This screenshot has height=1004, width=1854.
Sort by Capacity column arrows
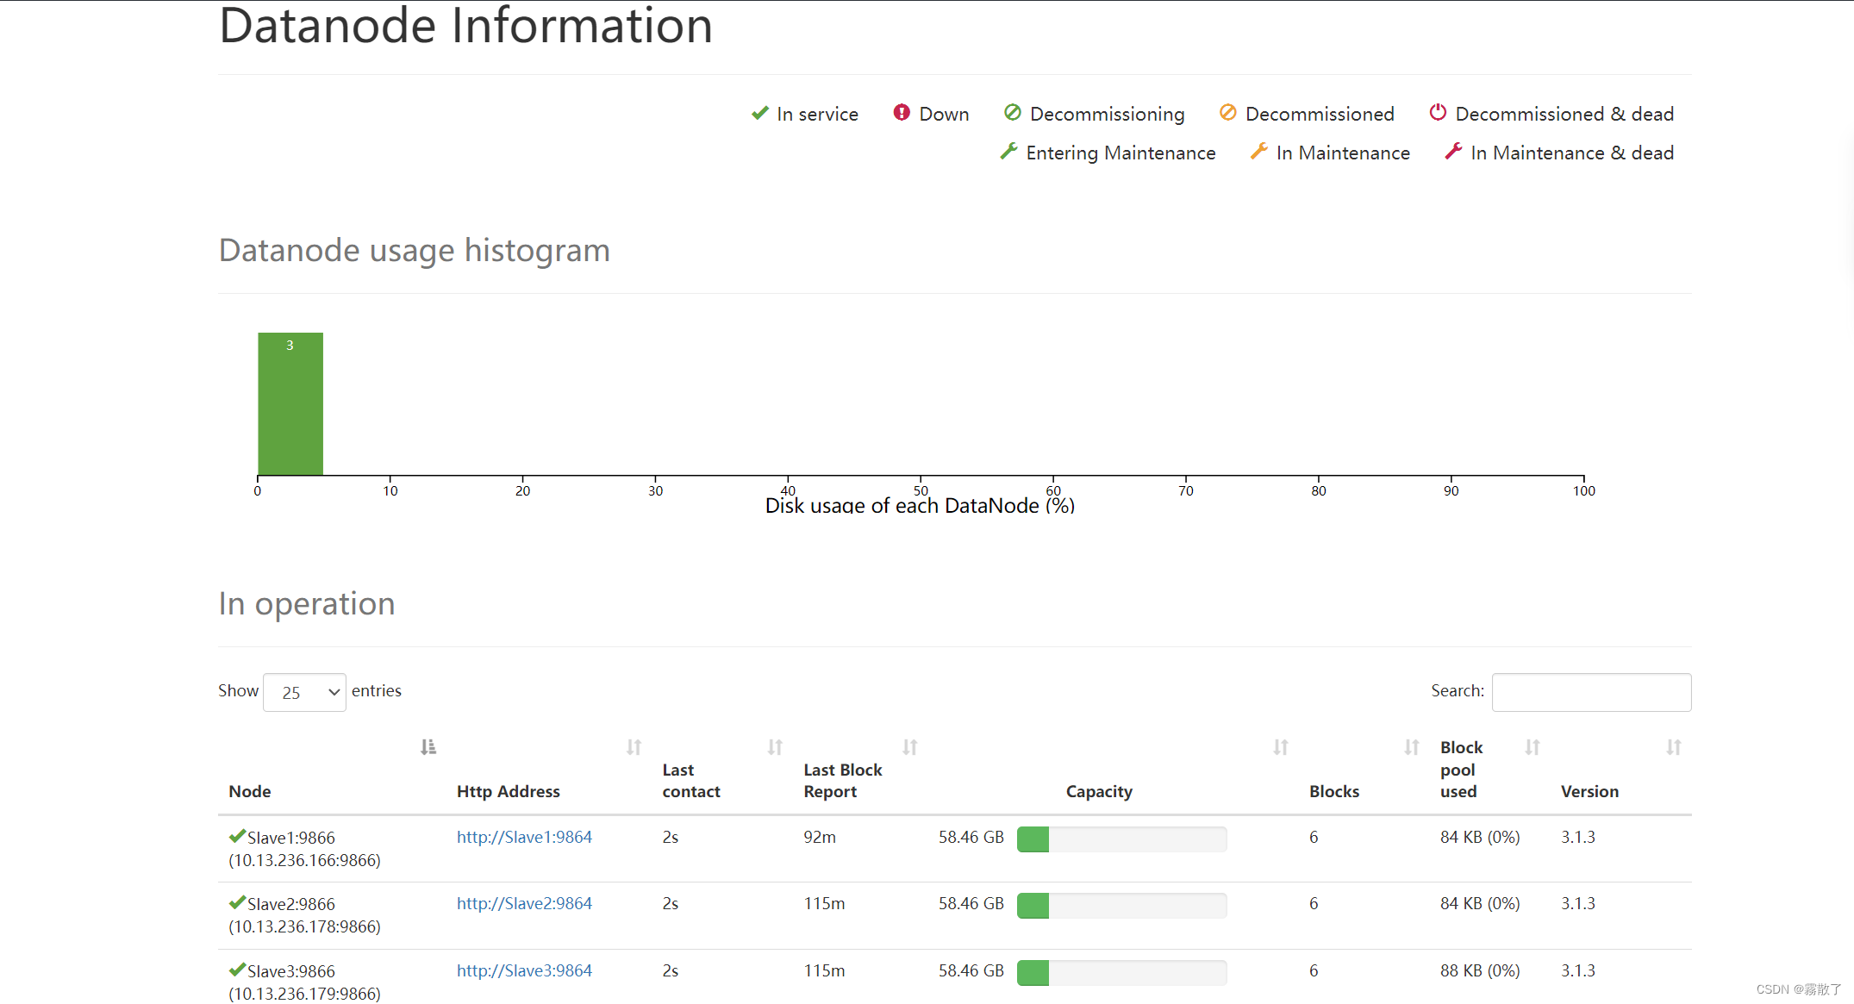click(x=1280, y=747)
